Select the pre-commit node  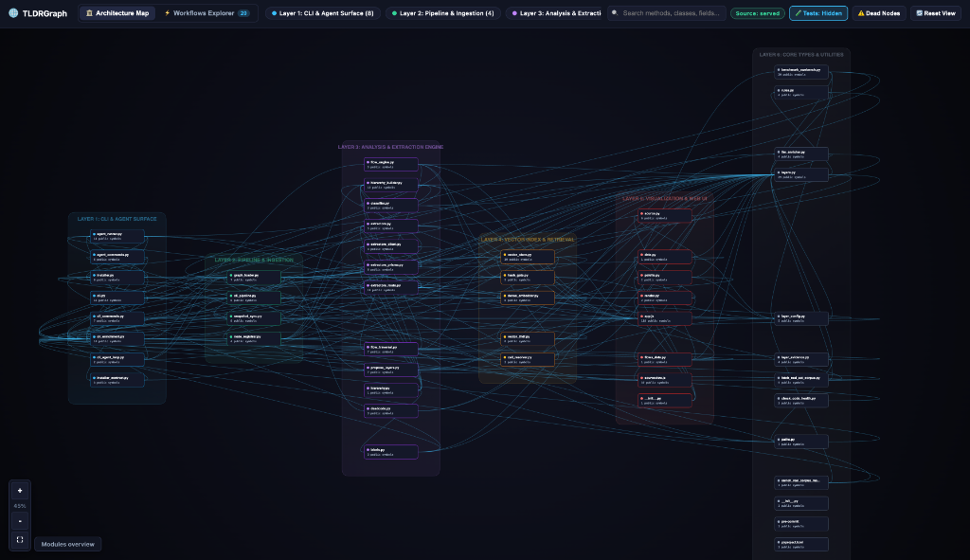[x=801, y=523]
